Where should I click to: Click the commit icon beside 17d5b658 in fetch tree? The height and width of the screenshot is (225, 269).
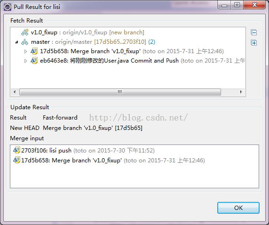tap(34, 51)
